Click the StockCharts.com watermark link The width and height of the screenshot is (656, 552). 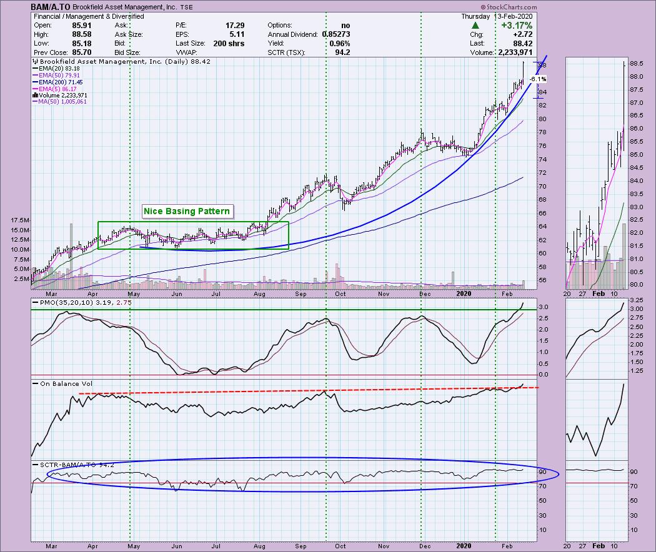click(509, 7)
